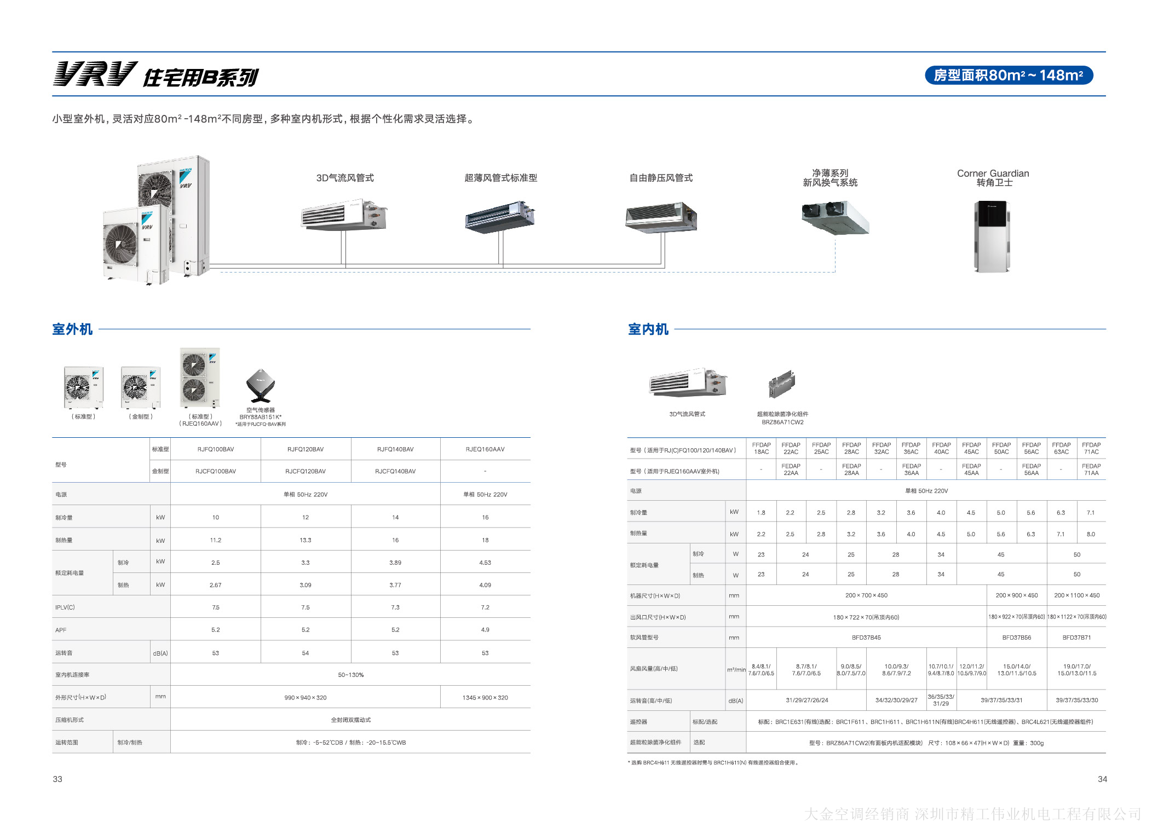This screenshot has height=828, width=1158.
Task: Click the BFD37B56 soft duct model
Action: coord(1017,638)
